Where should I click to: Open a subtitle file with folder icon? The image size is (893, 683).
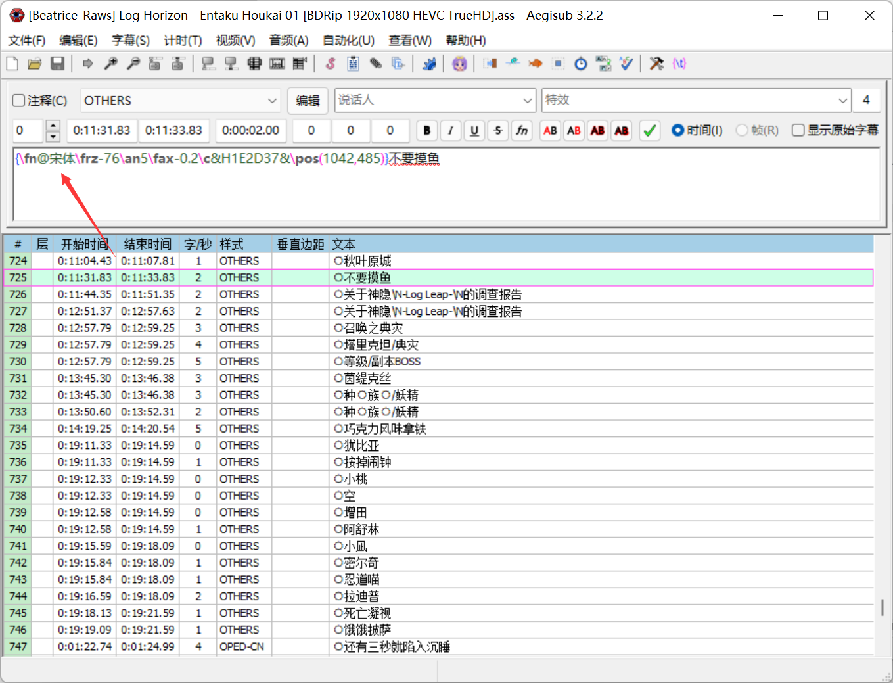click(35, 64)
